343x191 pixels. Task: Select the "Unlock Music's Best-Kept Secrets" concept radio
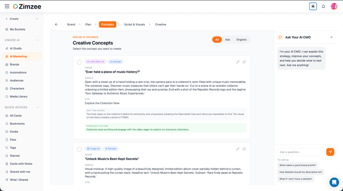click(80, 149)
